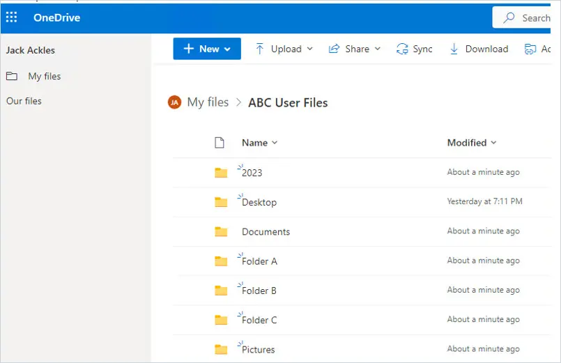Viewport: 561px width, 363px height.
Task: Open Our files in sidebar
Action: (24, 101)
